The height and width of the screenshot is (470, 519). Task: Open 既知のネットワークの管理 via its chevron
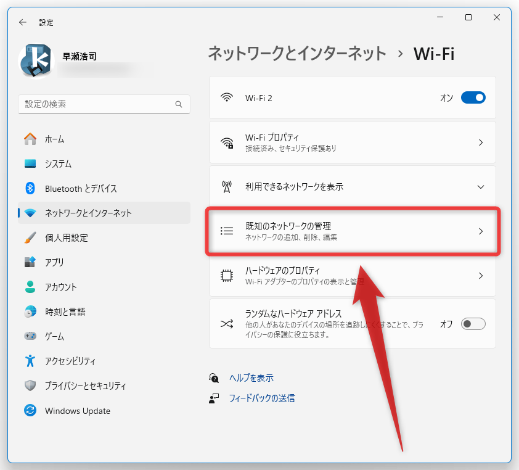click(481, 231)
